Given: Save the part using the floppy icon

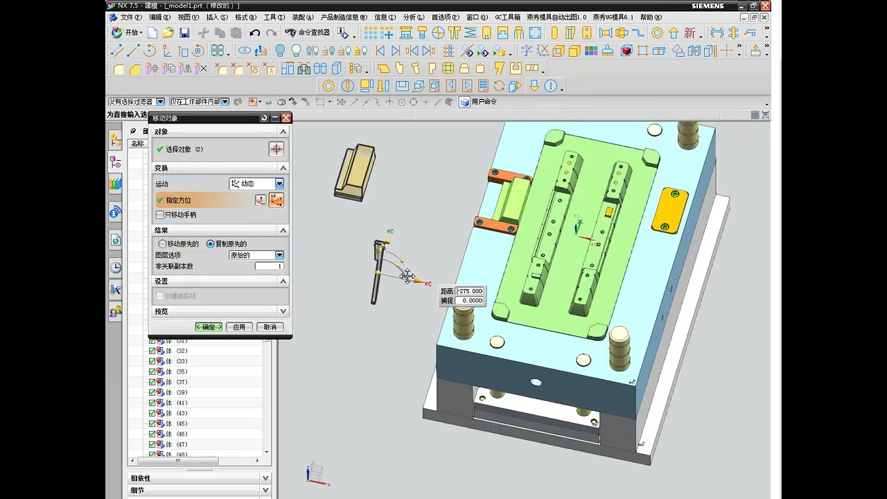Looking at the screenshot, I should (x=184, y=33).
